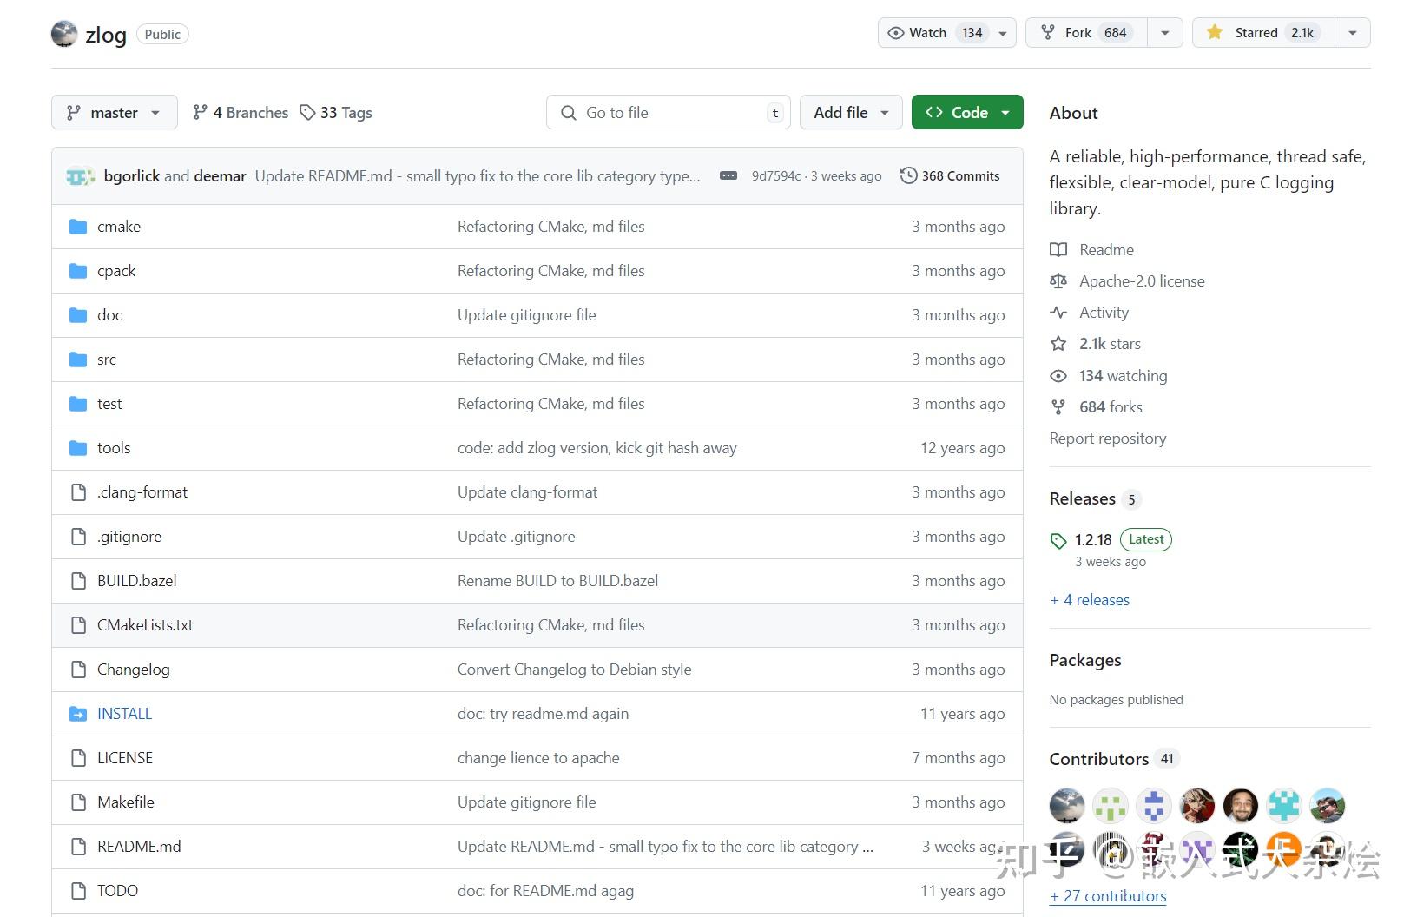
Task: Open the green Code dropdown
Action: 967,112
